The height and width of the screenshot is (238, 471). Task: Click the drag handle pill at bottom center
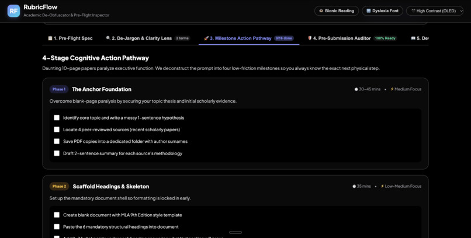235,232
